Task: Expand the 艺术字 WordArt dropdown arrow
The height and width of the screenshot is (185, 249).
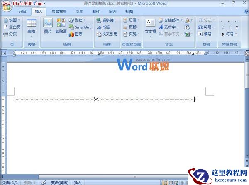Action: tap(178, 27)
